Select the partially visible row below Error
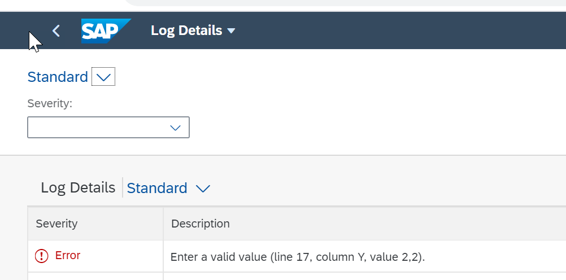Image resolution: width=566 pixels, height=280 pixels. 297,277
